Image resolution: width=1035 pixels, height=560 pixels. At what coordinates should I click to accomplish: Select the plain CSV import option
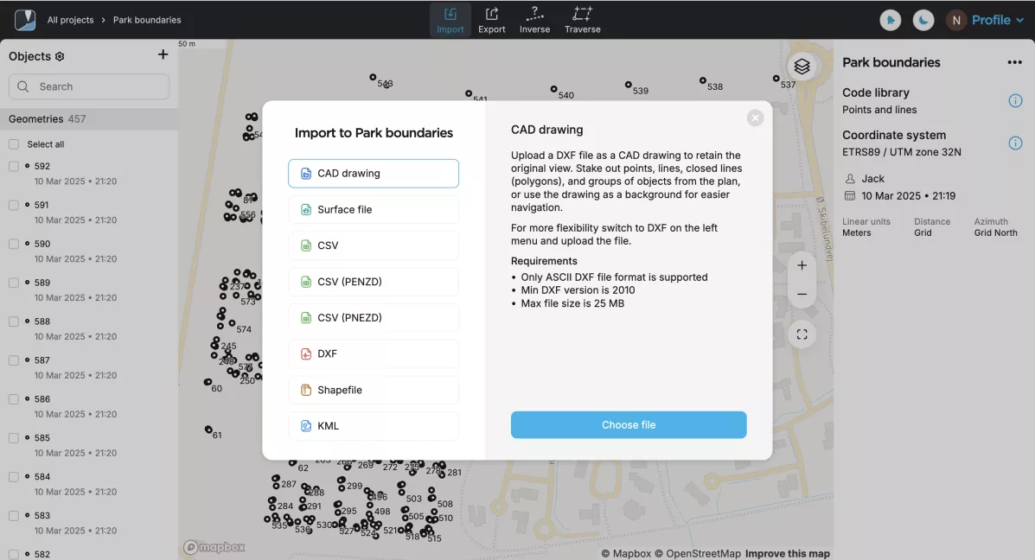point(373,245)
